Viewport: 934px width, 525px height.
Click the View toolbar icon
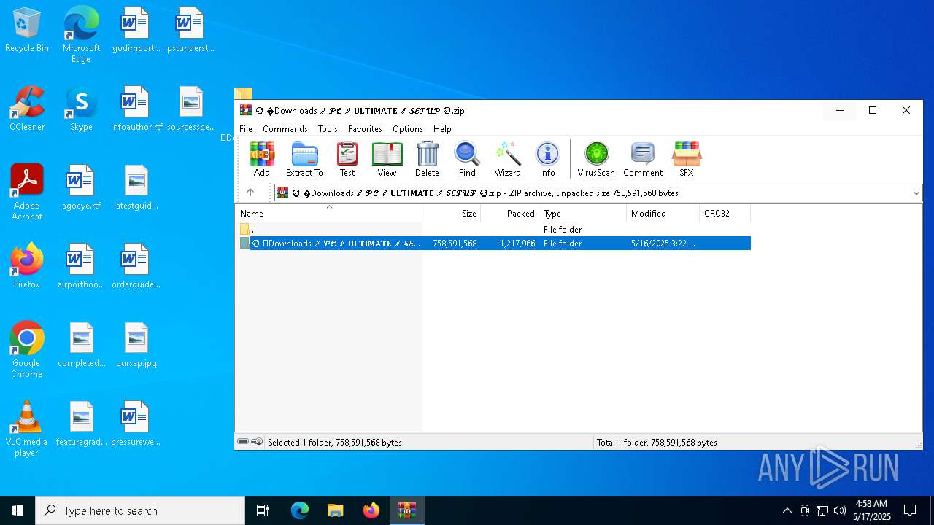coord(387,159)
